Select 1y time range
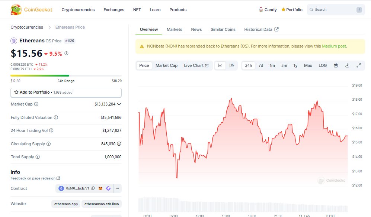The height and width of the screenshot is (217, 371). [295, 65]
